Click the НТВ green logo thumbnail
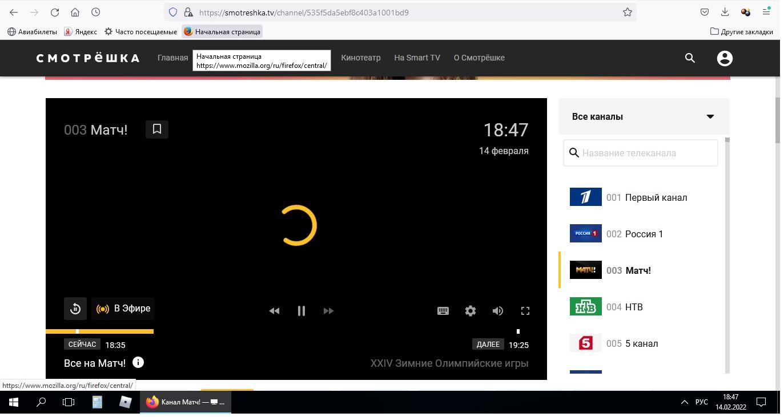The image size is (784, 417). pyautogui.click(x=586, y=306)
